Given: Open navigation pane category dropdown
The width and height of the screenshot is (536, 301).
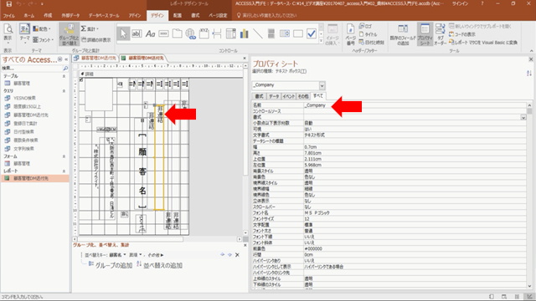Looking at the screenshot, I should point(59,59).
